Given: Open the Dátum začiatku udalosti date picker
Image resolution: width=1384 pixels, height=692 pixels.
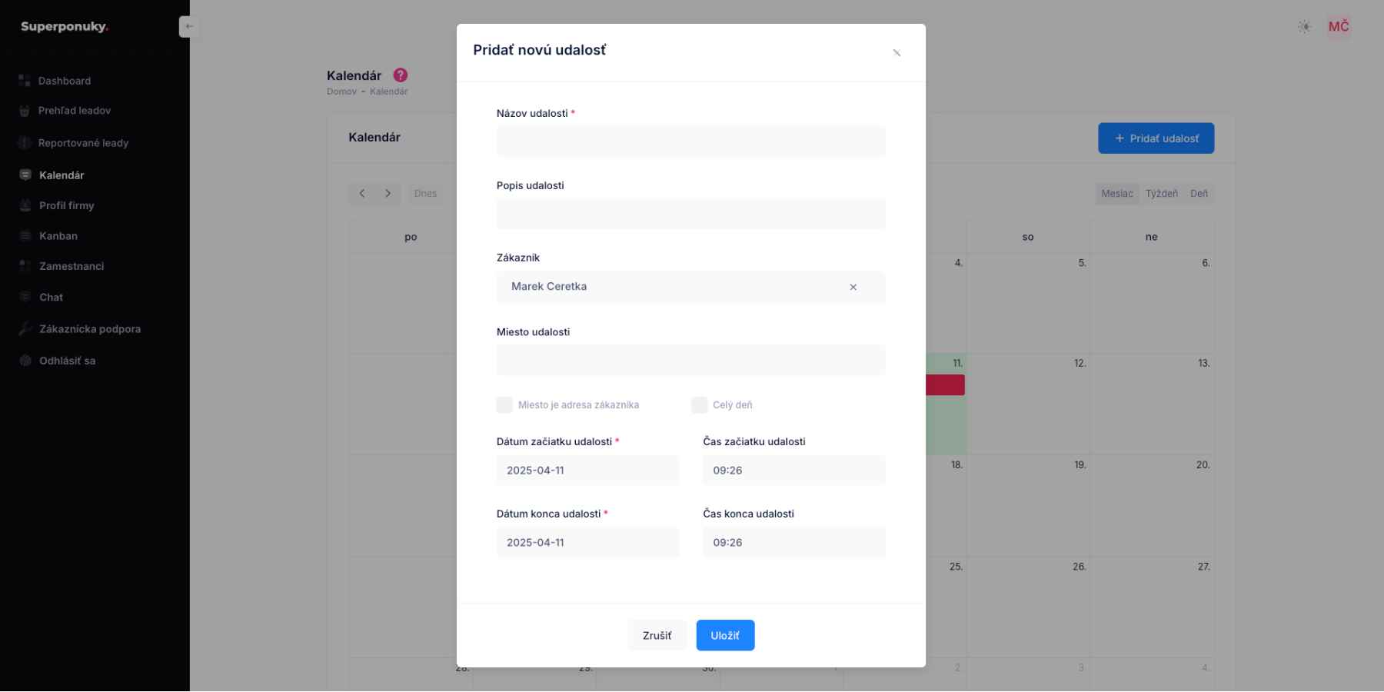Looking at the screenshot, I should (587, 471).
